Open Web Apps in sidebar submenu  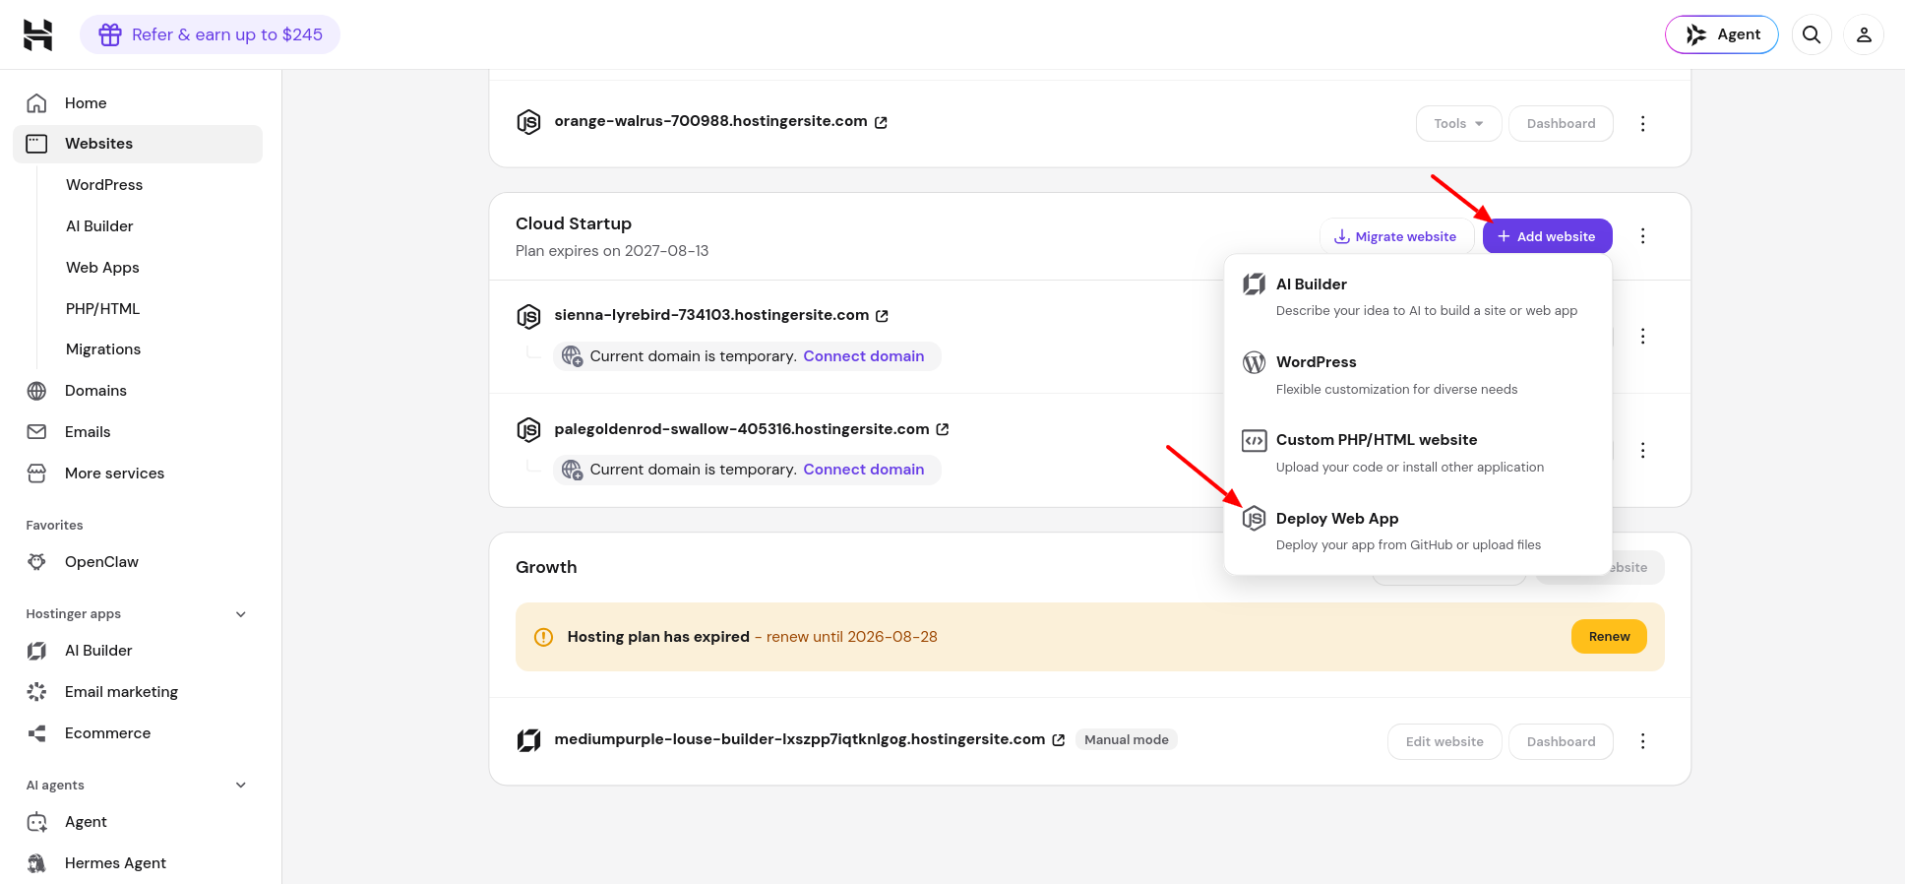coord(102,268)
